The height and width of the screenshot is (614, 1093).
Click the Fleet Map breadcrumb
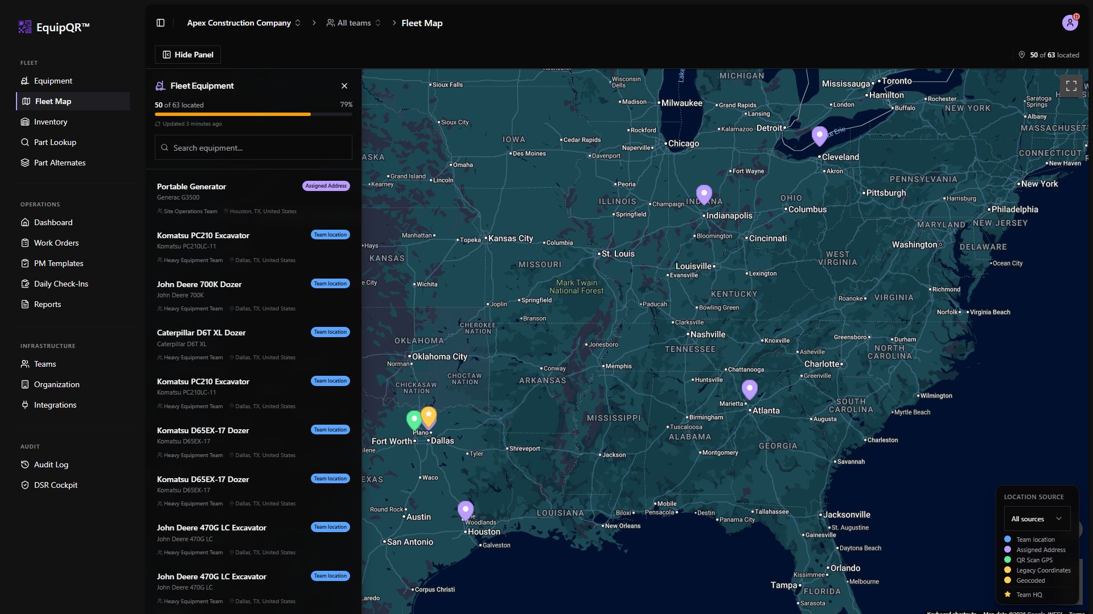[x=422, y=23]
